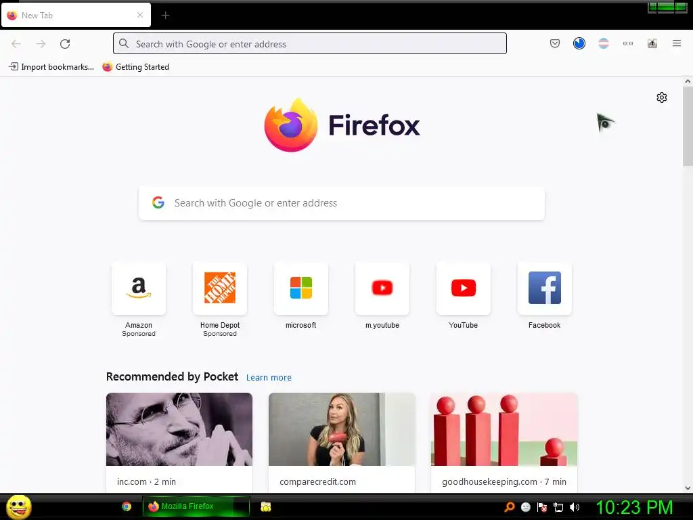The height and width of the screenshot is (520, 693).
Task: Click the magnifier icon in address bar
Action: pyautogui.click(x=124, y=43)
